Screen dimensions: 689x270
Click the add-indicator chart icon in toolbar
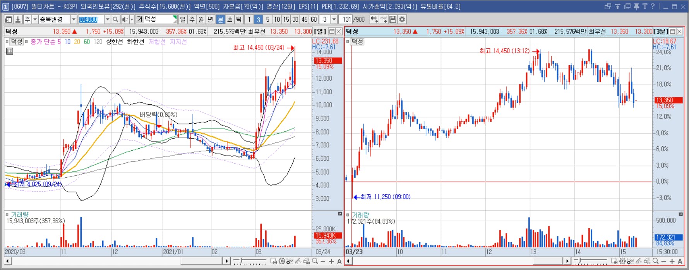point(374,19)
